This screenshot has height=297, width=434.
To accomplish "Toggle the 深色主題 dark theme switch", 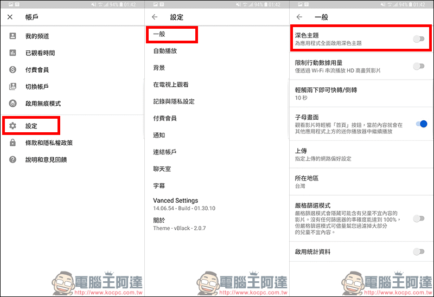I will [x=418, y=39].
